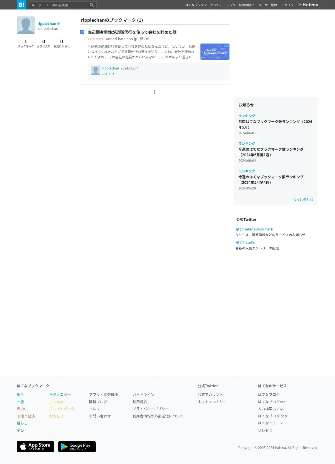Open footer ヘルプ link
Screen dimensions: 335x464
tap(94, 409)
